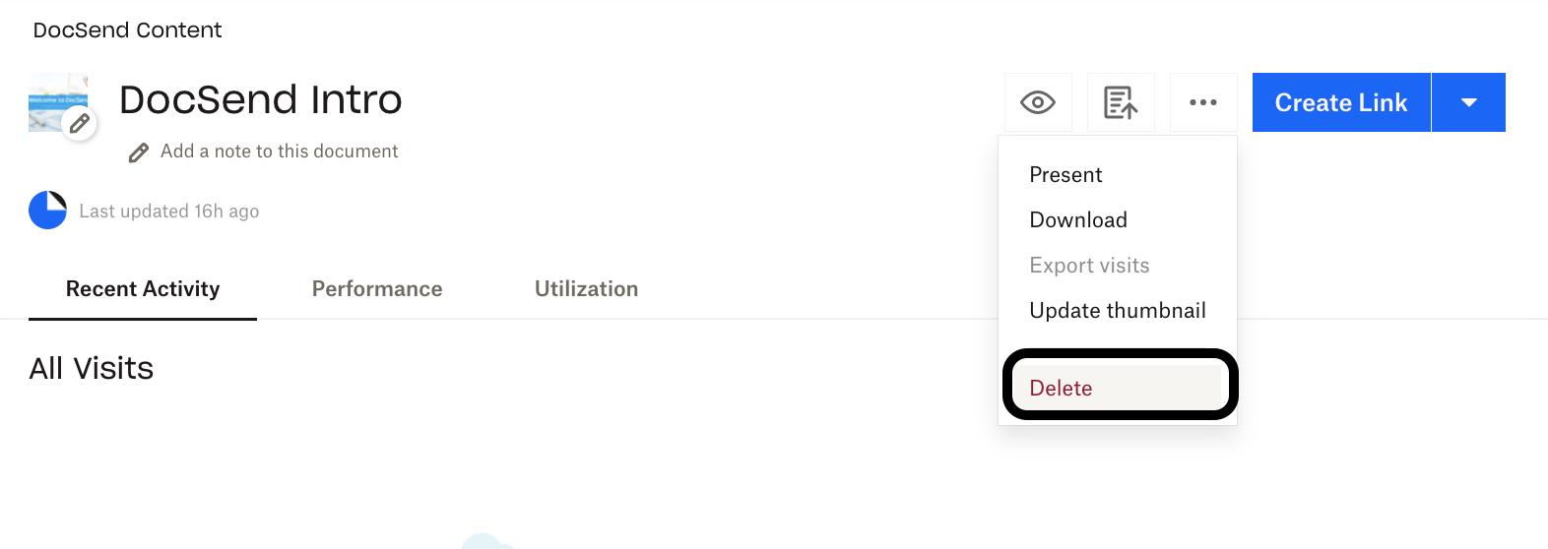The image size is (1548, 549).
Task: Choose Delete from the options menu
Action: (1061, 388)
